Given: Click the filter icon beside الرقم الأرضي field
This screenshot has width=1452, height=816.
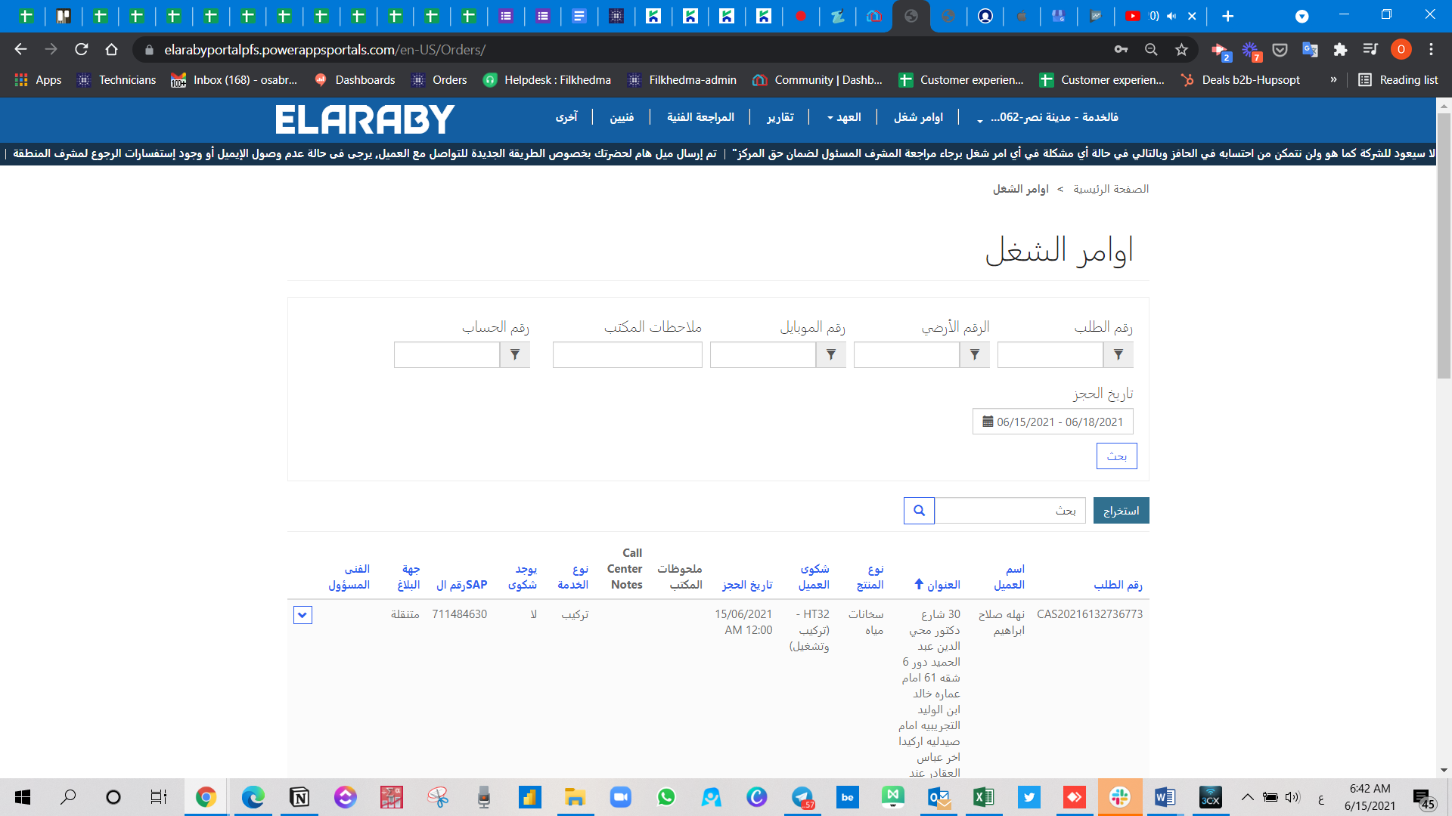Looking at the screenshot, I should click(974, 354).
